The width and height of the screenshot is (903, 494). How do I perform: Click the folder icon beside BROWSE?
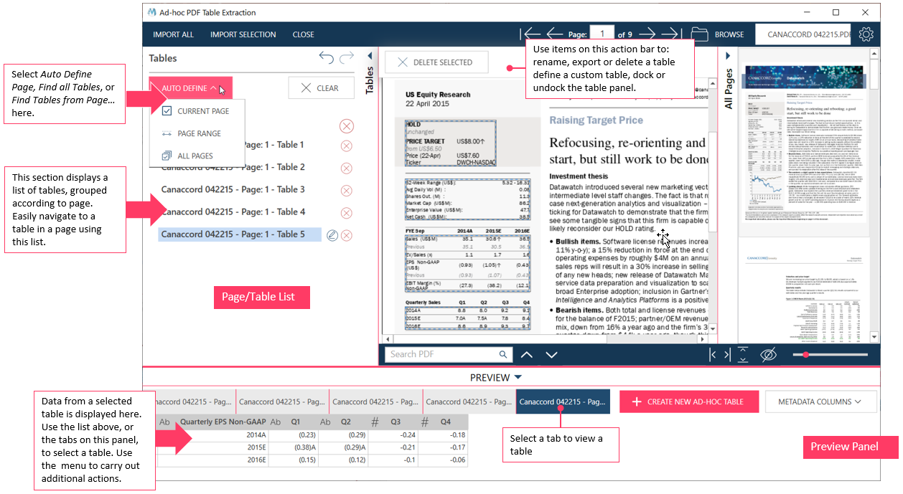[x=699, y=34]
